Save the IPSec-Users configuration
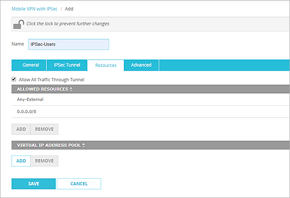Image resolution: width=290 pixels, height=198 pixels. pyautogui.click(x=34, y=184)
